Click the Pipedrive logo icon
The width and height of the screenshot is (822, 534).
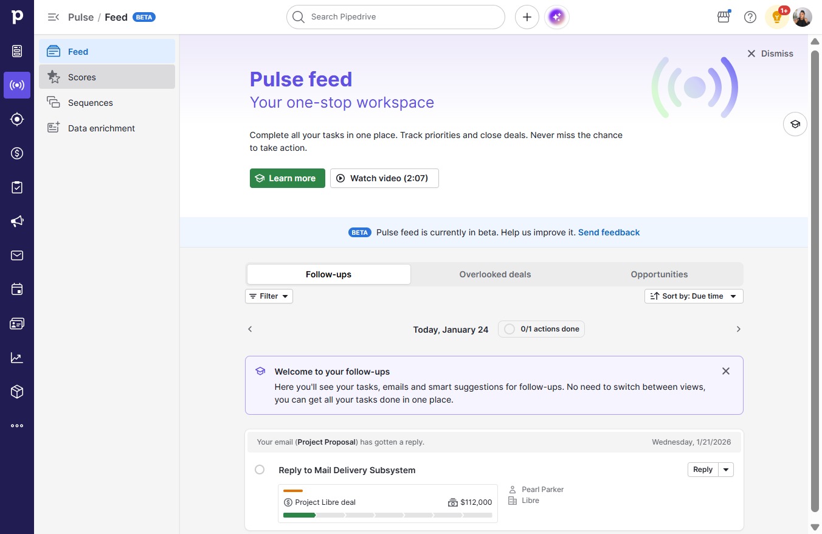point(17,17)
